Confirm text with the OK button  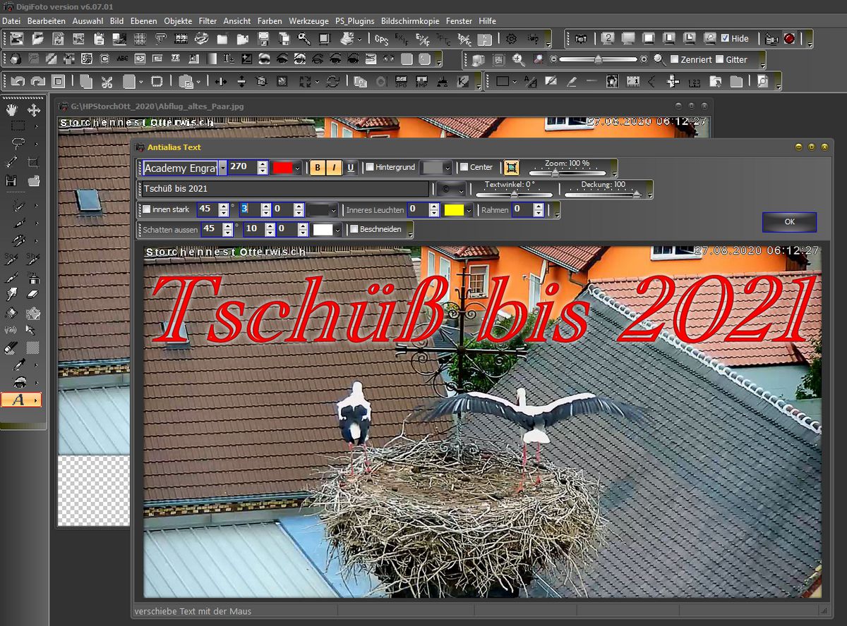789,222
